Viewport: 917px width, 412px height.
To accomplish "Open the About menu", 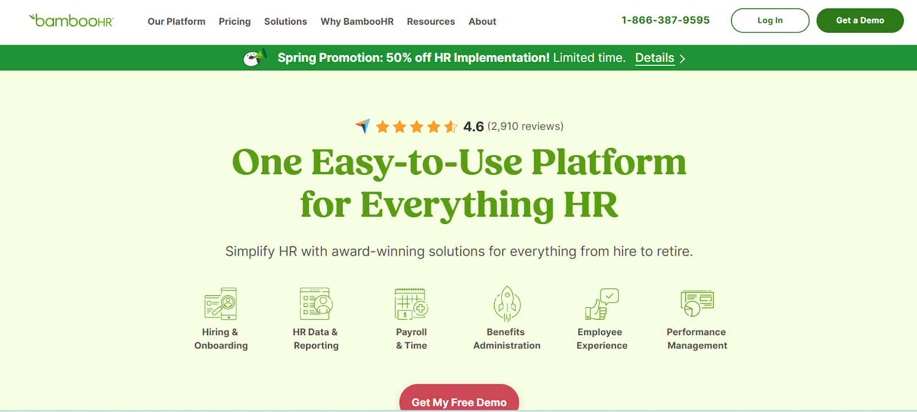I will pos(483,21).
